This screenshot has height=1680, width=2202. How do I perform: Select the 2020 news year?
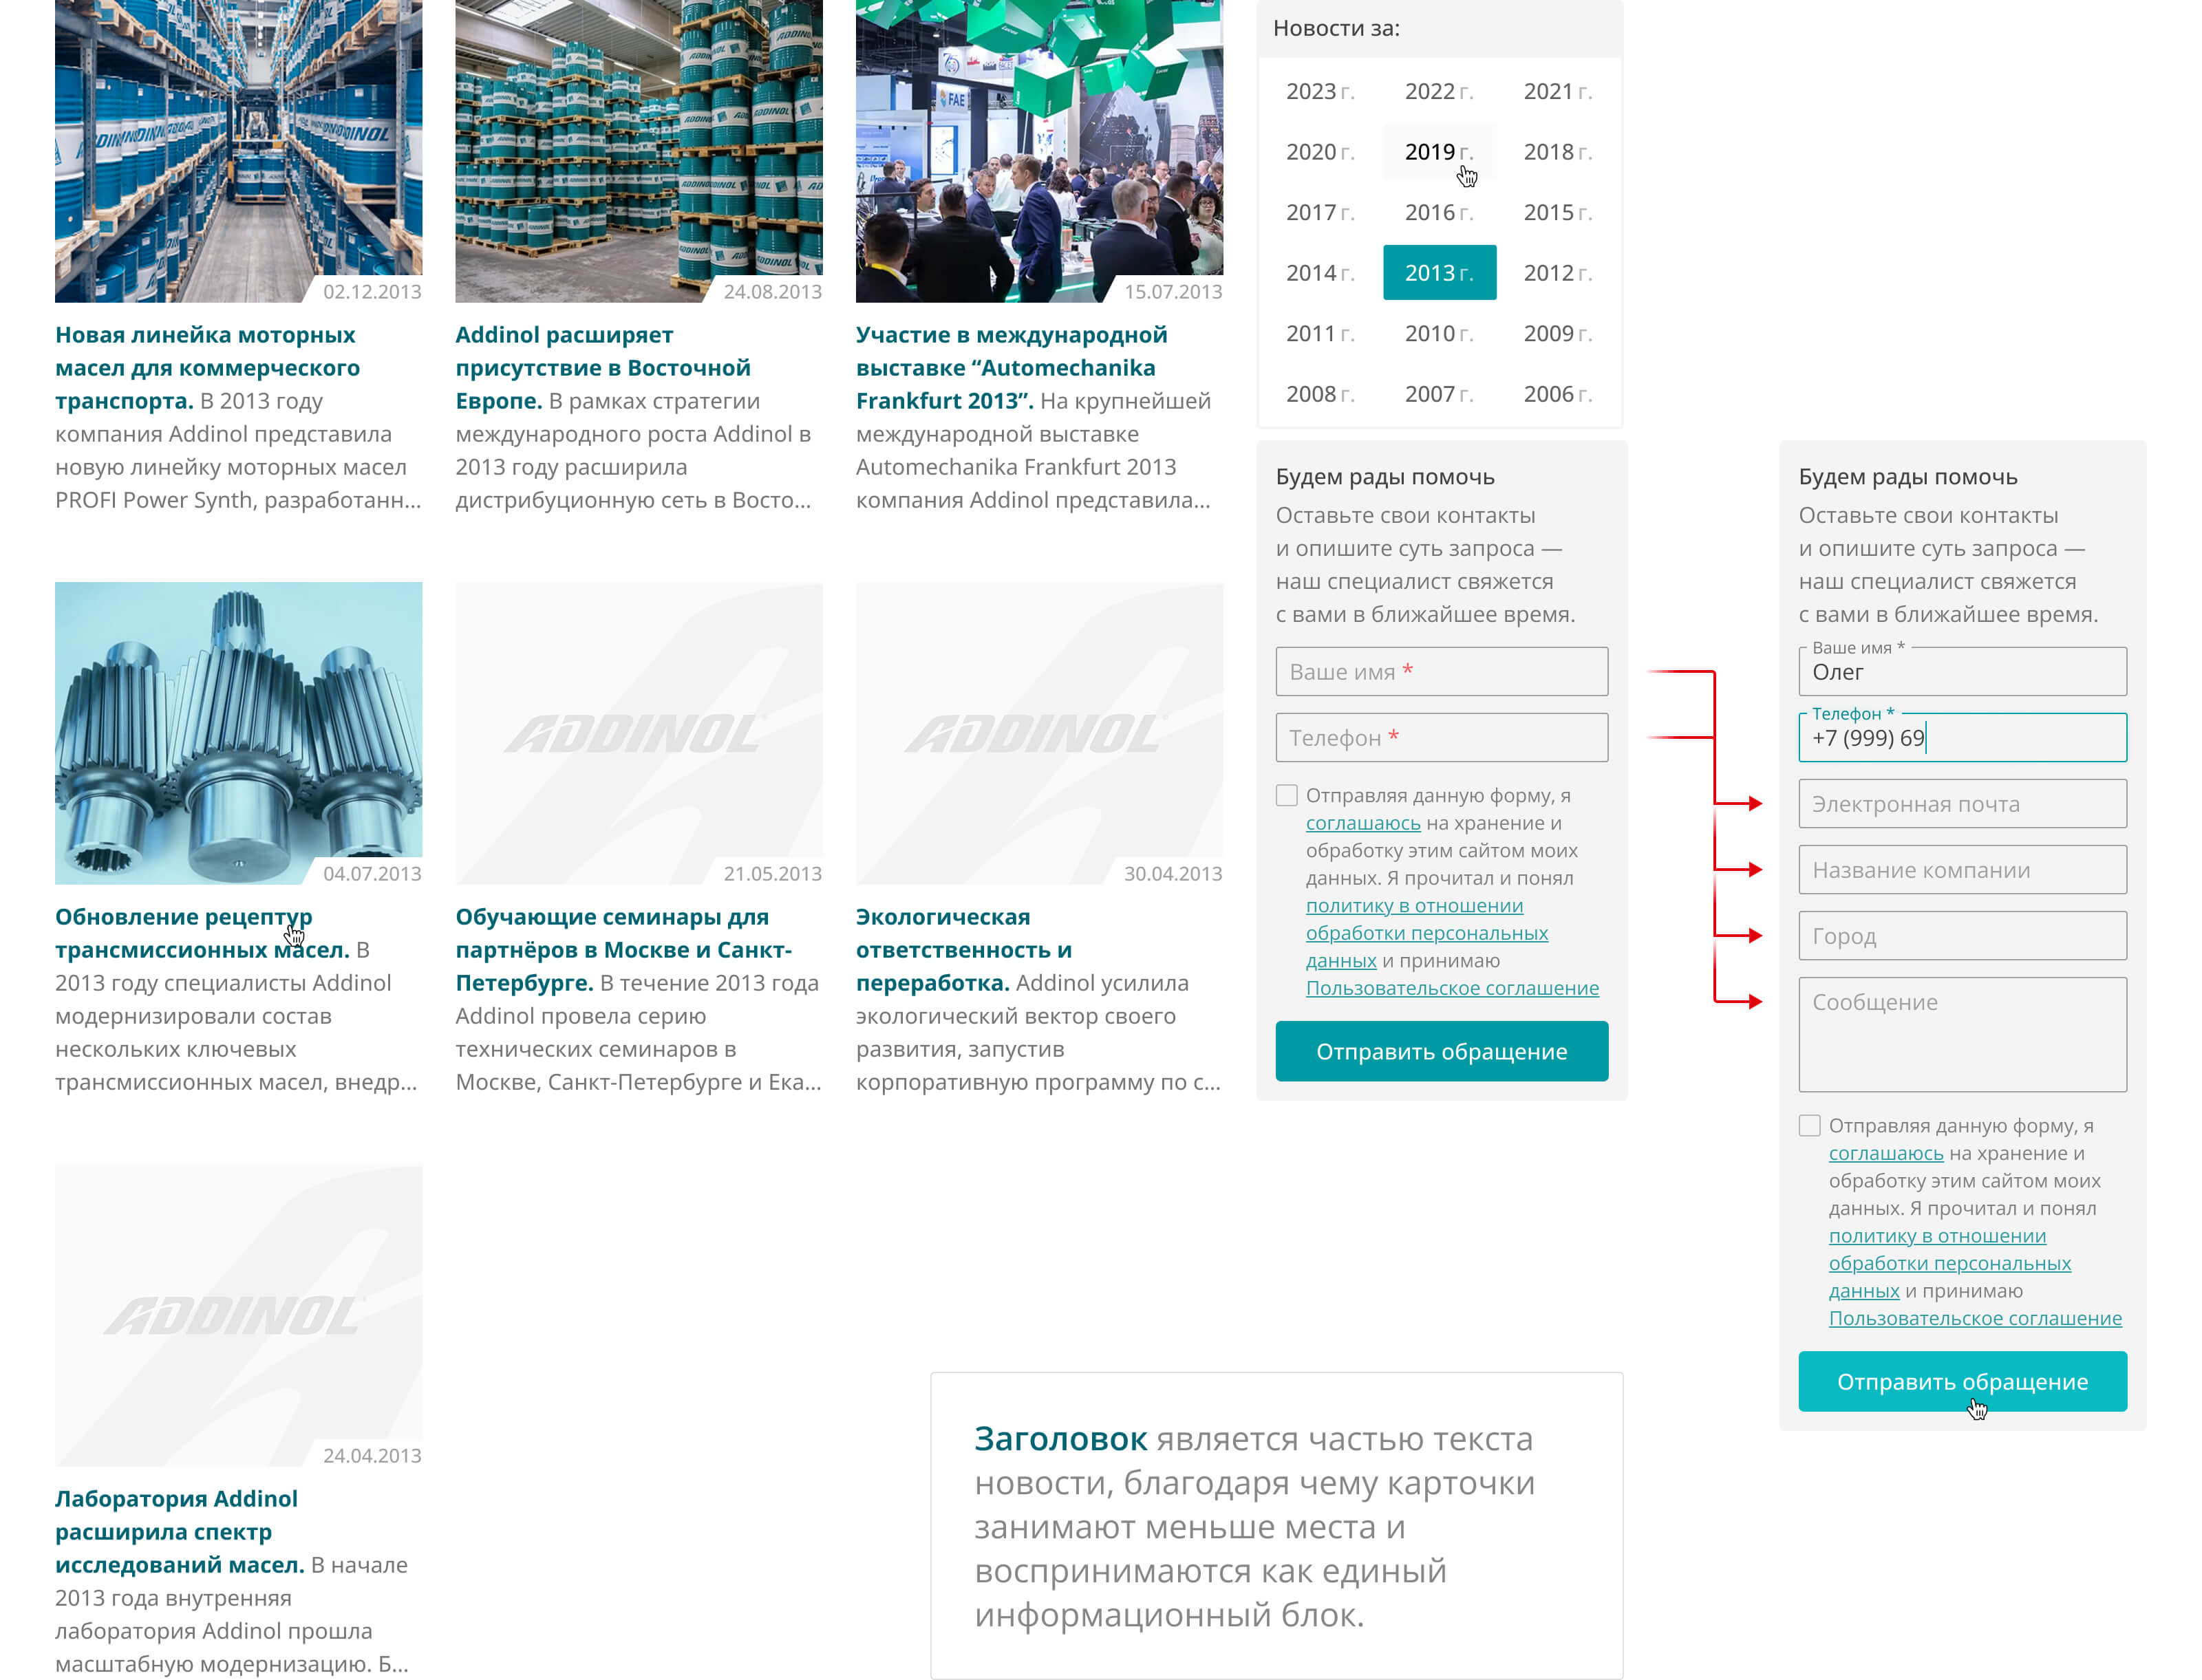1320,152
